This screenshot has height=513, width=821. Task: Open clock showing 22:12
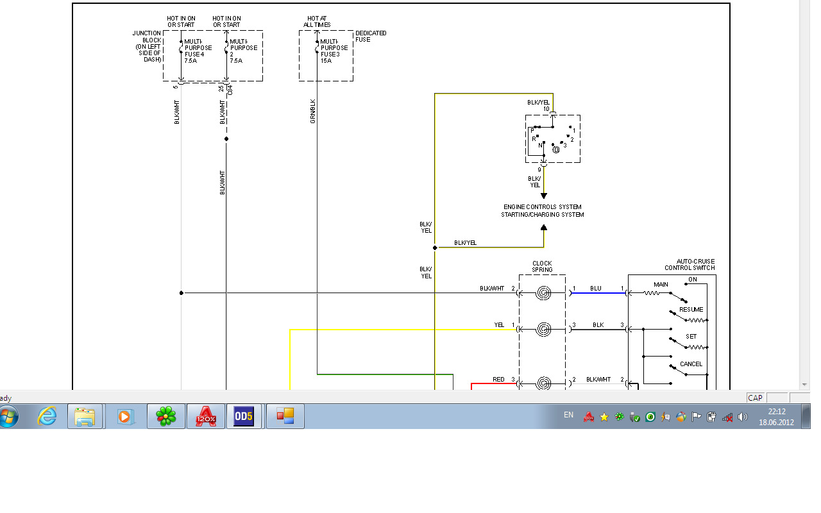(x=776, y=417)
